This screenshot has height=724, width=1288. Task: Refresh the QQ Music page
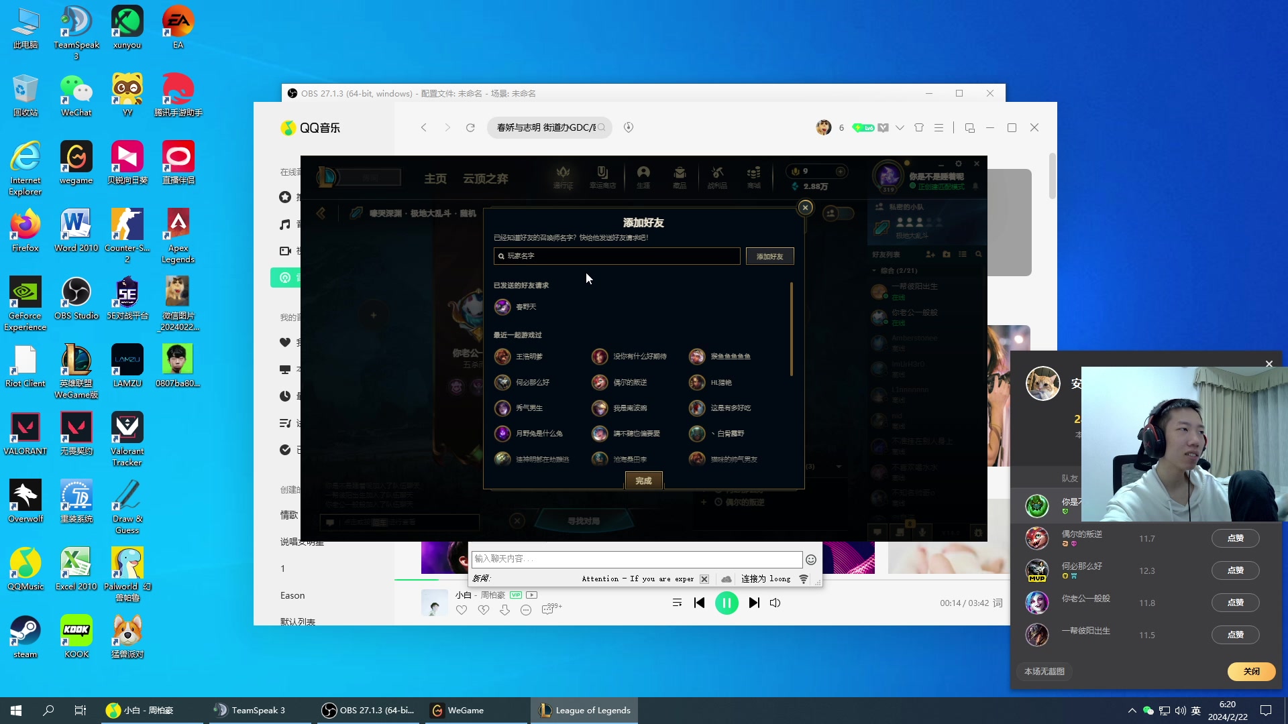[x=470, y=127]
